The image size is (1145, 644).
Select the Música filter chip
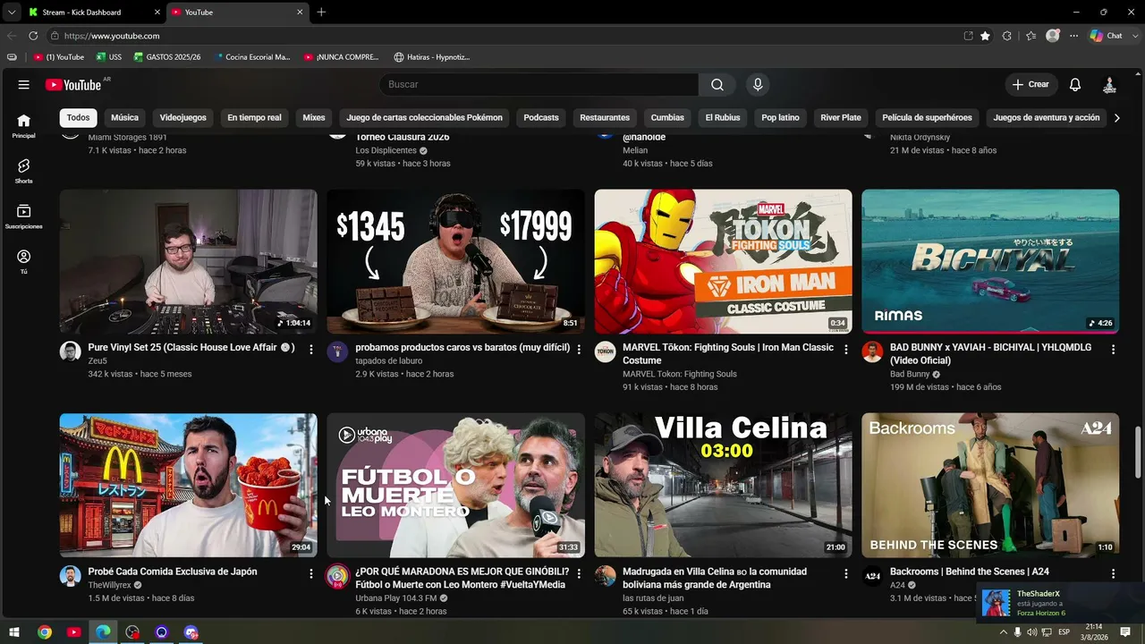click(x=124, y=118)
